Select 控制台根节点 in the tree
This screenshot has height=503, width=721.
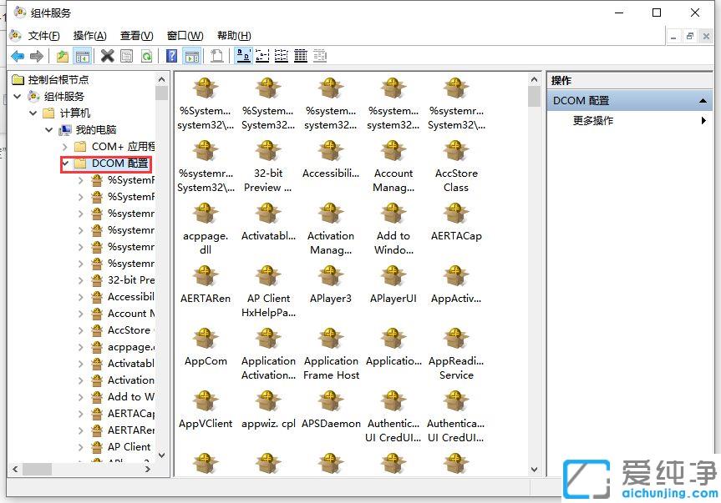point(58,80)
